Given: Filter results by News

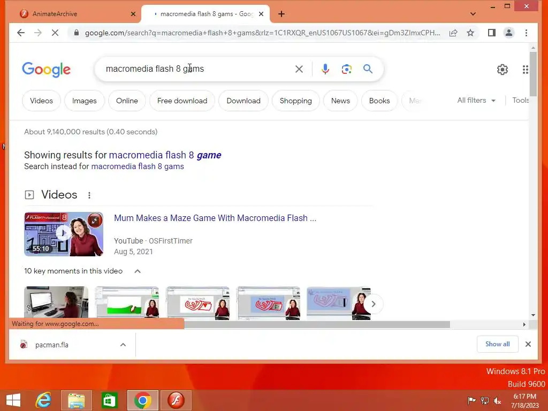Looking at the screenshot, I should coord(340,101).
